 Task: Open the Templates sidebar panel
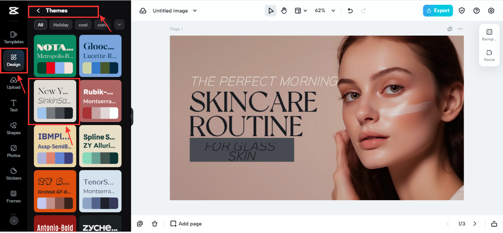pos(14,38)
